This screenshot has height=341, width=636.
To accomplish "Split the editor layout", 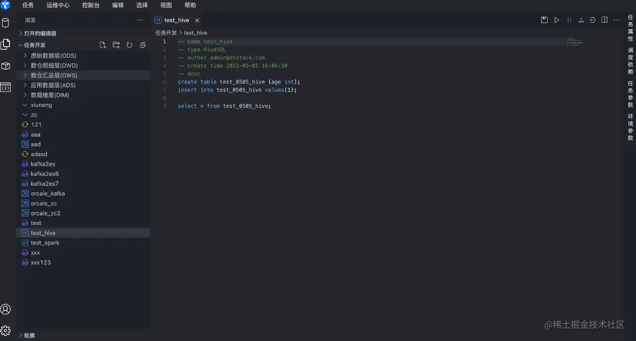I will (604, 20).
